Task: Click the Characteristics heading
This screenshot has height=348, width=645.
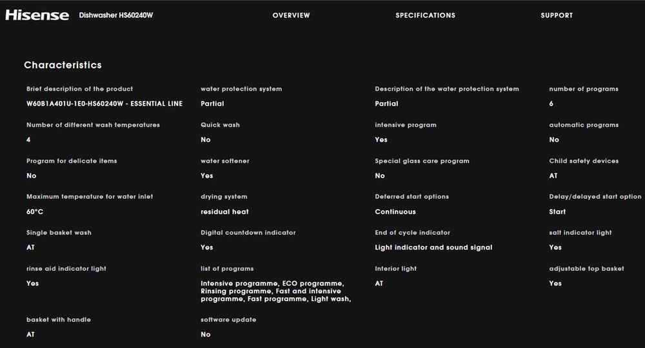Action: coord(63,65)
